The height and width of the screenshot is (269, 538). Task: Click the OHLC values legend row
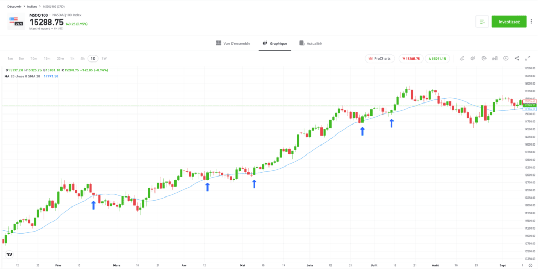(x=57, y=70)
